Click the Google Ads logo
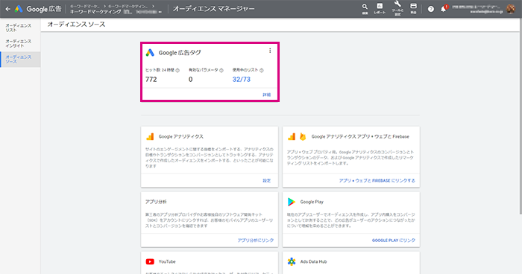Viewport: 522px width, 274px height. point(19,9)
